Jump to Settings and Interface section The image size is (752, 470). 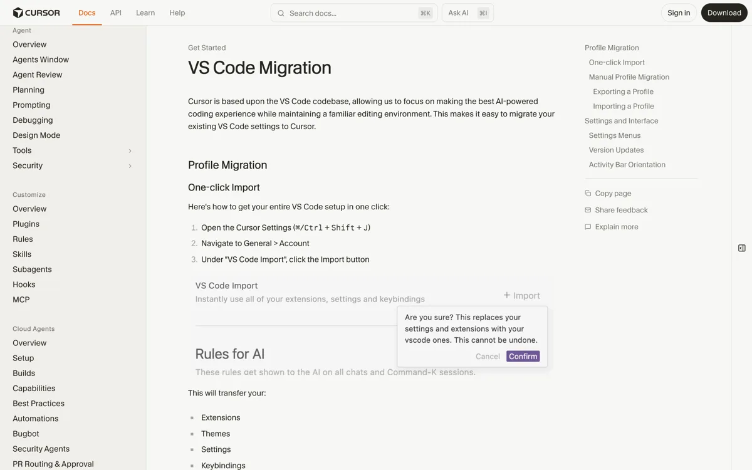[622, 121]
